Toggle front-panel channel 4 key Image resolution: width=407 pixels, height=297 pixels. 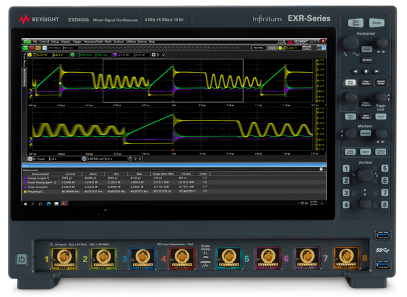(x=346, y=205)
